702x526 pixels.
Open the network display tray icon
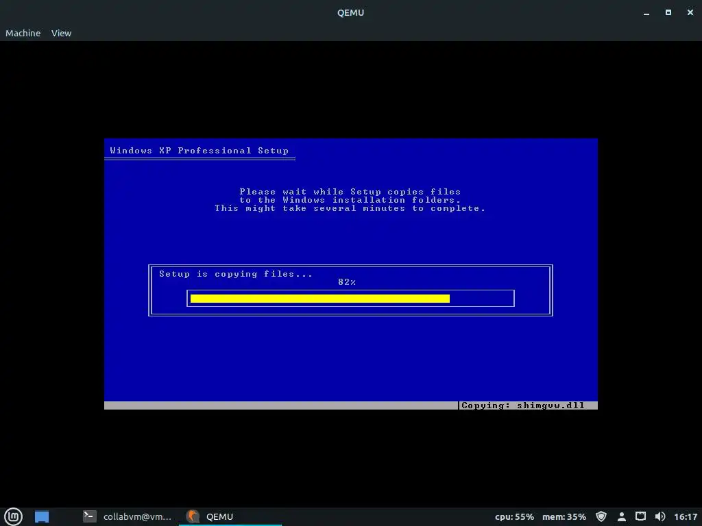641,516
